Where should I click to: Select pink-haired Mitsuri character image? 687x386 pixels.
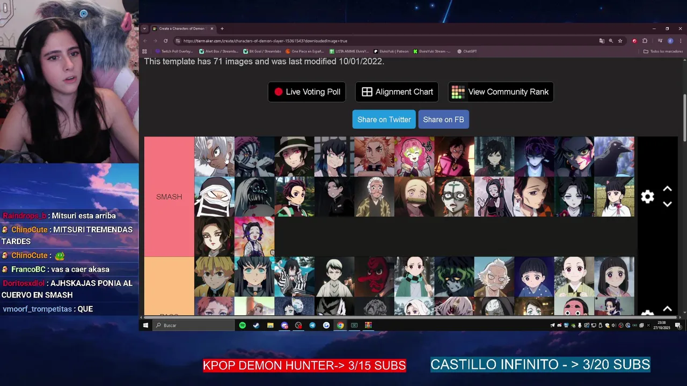tap(414, 157)
